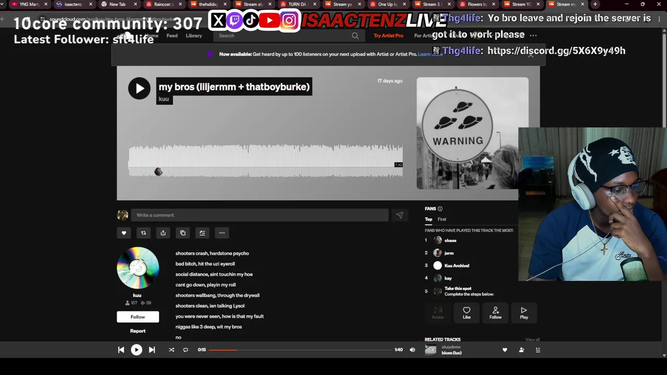Click lyric line 'shooters crash, hardstone psycho'
The width and height of the screenshot is (667, 375).
(x=212, y=254)
